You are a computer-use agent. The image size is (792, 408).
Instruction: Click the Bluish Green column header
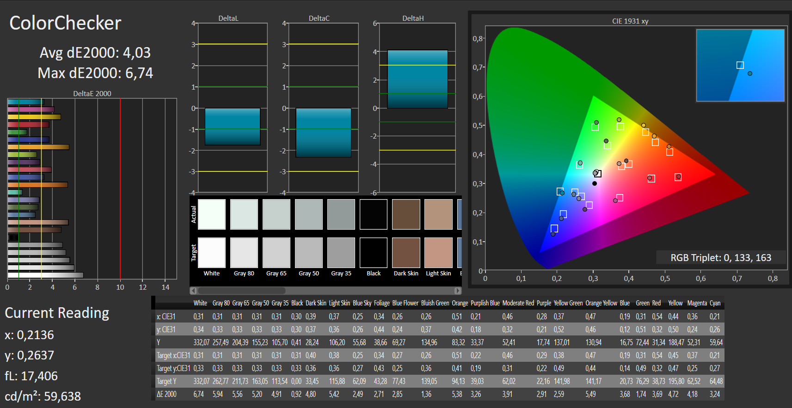435,303
